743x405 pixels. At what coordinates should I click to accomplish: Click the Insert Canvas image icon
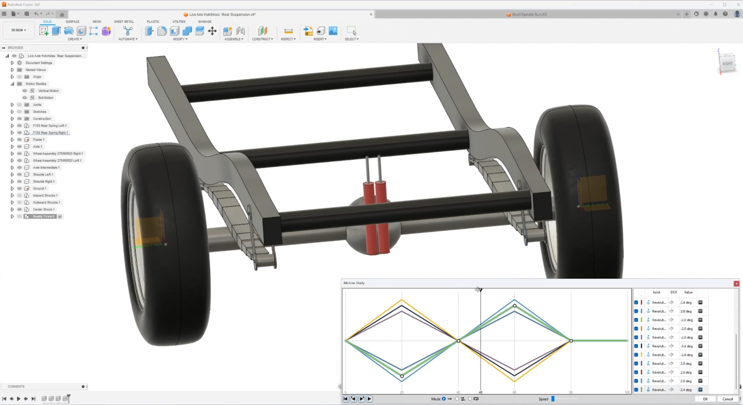(333, 31)
